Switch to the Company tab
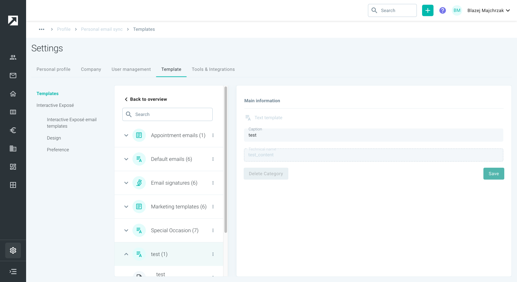 (91, 69)
